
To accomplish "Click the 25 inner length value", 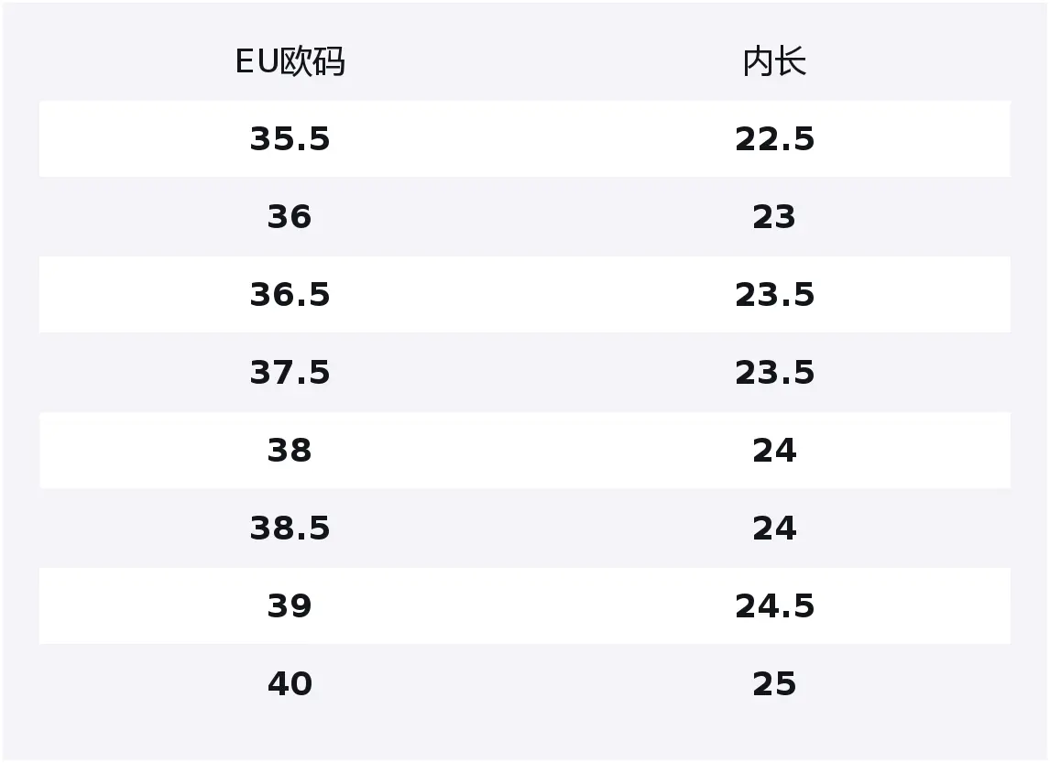I will (x=774, y=684).
